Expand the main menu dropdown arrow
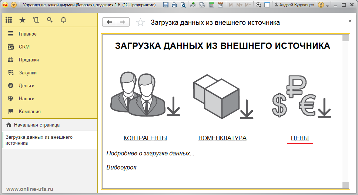 pos(14,5)
